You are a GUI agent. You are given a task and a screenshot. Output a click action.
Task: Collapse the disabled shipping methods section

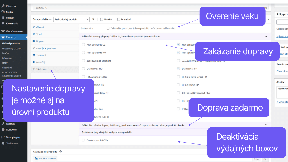pyautogui.click(x=266, y=37)
